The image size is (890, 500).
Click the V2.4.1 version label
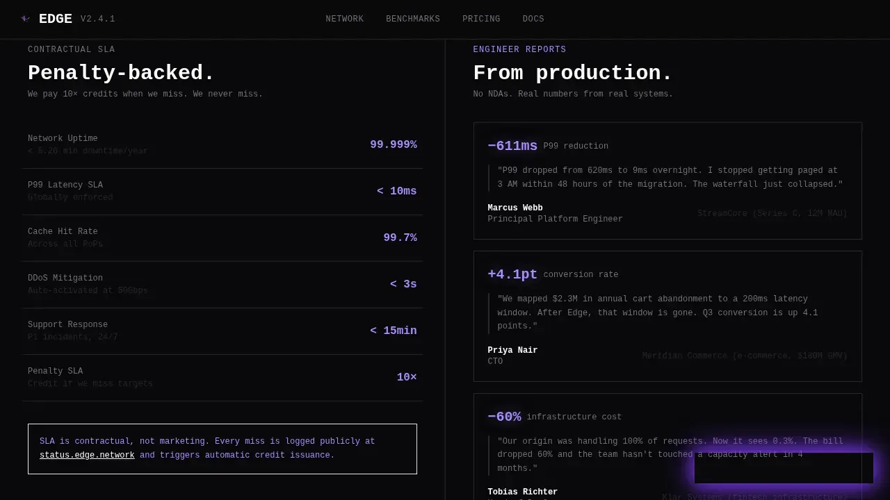tap(98, 19)
